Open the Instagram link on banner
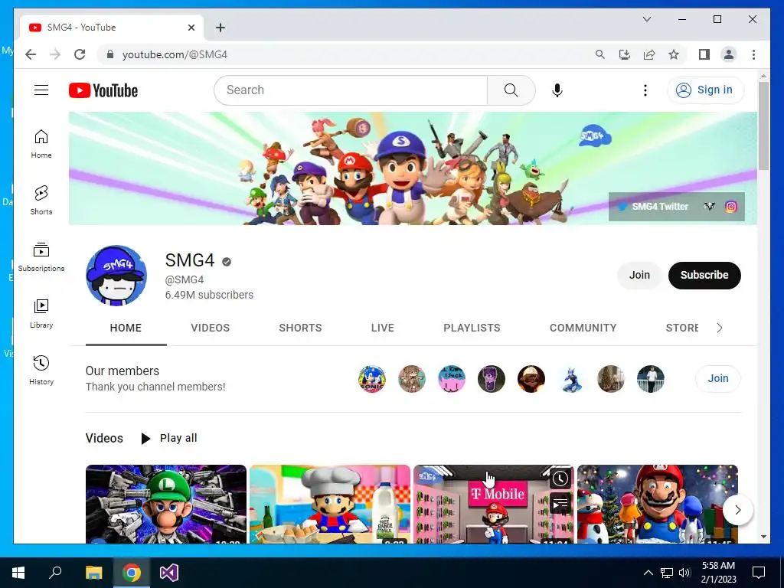 pos(731,207)
